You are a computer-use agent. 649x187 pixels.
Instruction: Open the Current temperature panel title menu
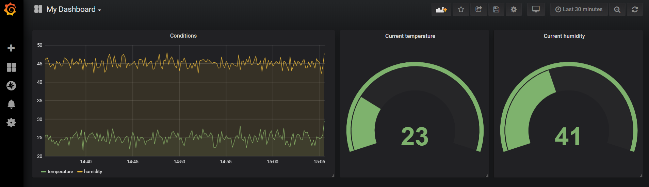point(410,36)
